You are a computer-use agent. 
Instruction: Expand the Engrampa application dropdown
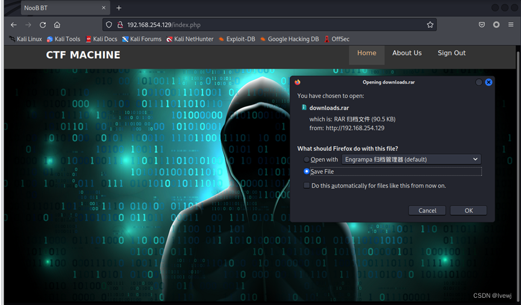click(411, 159)
